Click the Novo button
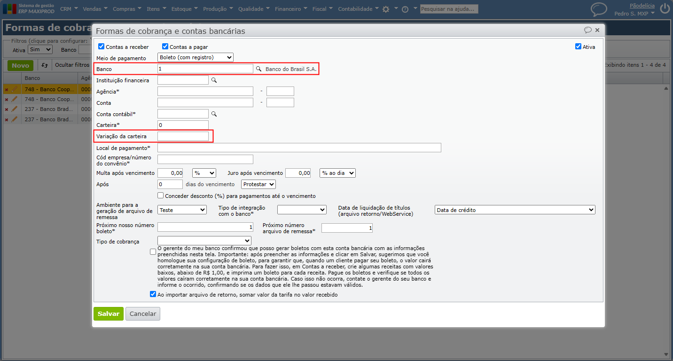The height and width of the screenshot is (361, 673). pos(21,66)
